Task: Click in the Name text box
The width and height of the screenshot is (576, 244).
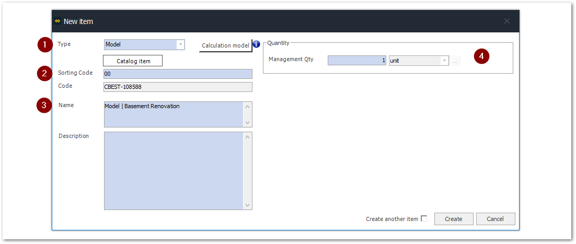Action: [x=172, y=114]
